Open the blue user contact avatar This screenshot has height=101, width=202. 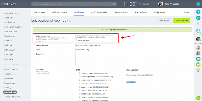pyautogui.click(x=198, y=31)
